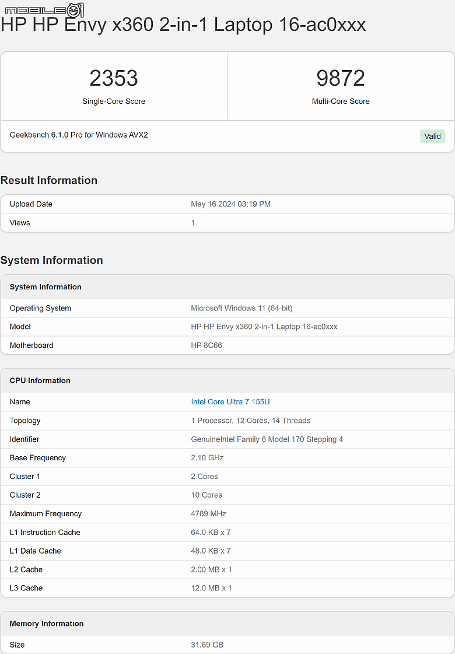Screen dimensions: 455x654
Task: Click the CPU Name row label
Action: [x=20, y=401]
